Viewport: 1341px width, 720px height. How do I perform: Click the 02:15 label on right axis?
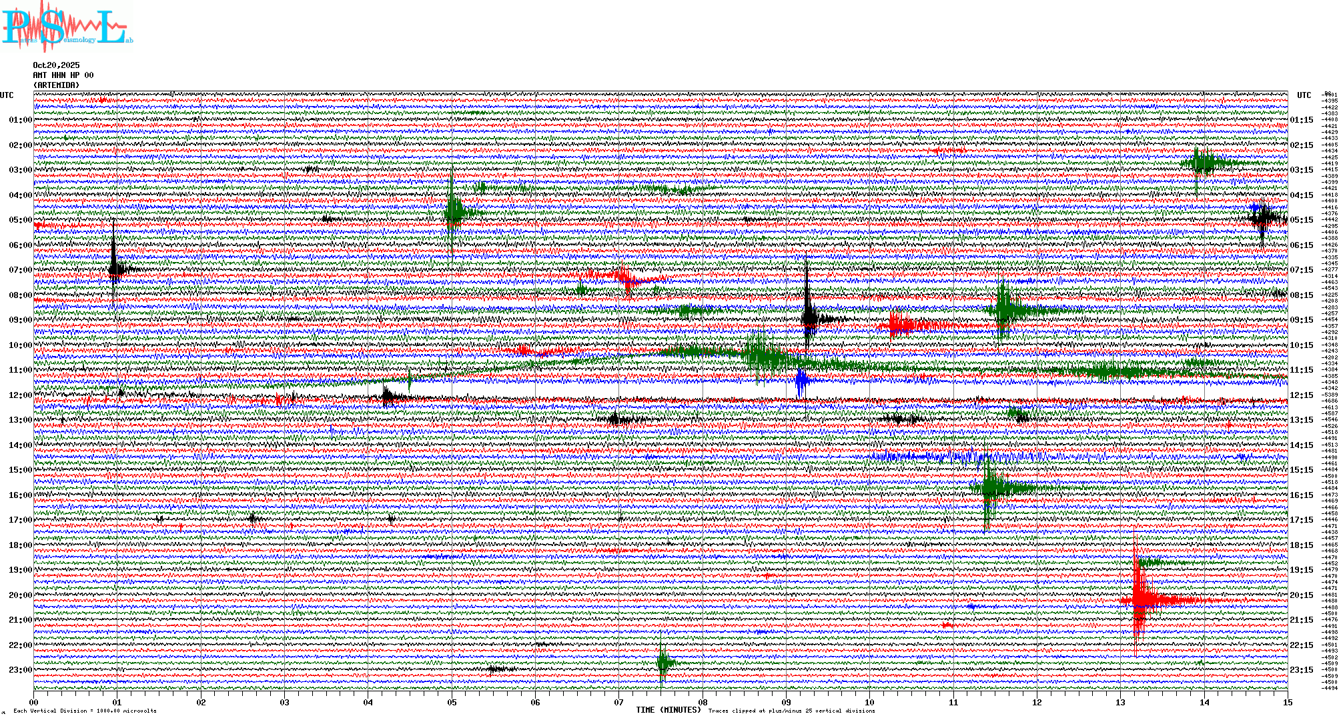tap(1301, 145)
